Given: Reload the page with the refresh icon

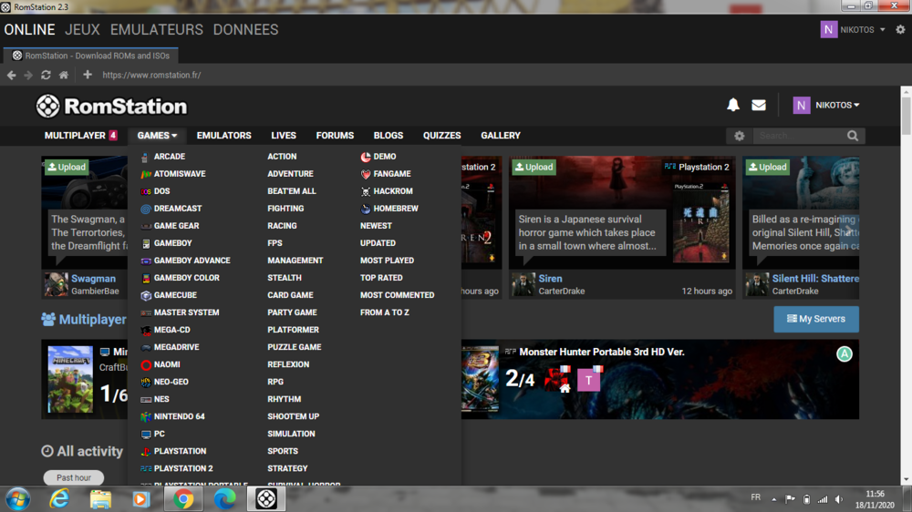Looking at the screenshot, I should pos(46,75).
